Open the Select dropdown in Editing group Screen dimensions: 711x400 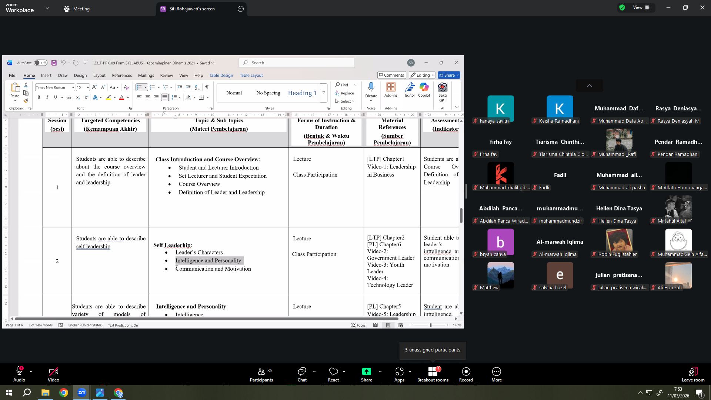click(x=345, y=101)
